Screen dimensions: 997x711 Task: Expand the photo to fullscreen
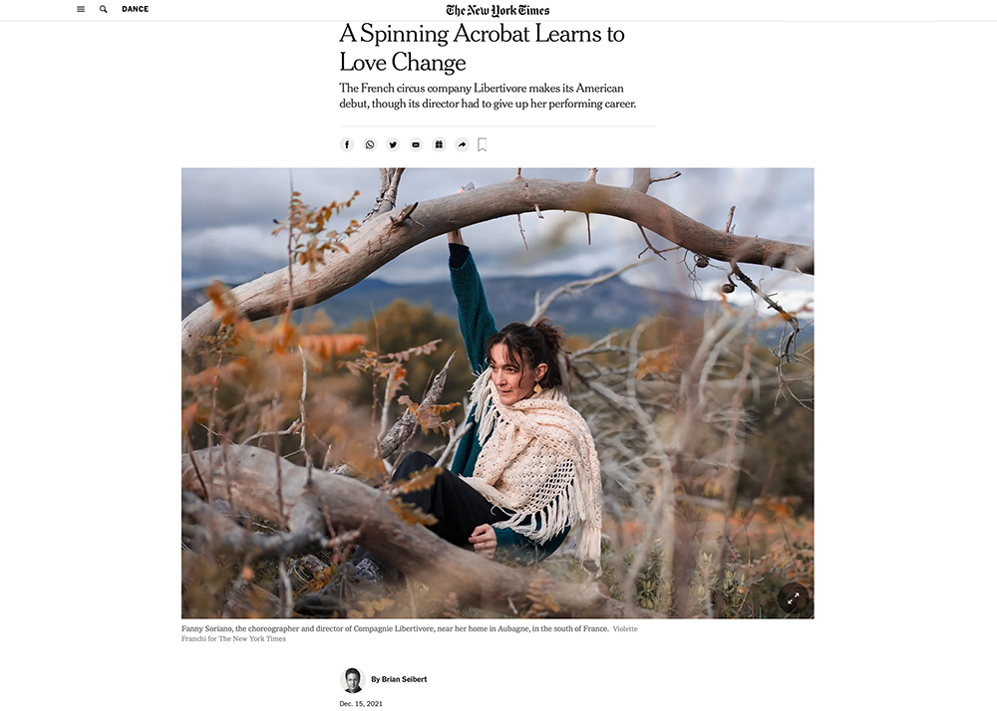tap(793, 598)
